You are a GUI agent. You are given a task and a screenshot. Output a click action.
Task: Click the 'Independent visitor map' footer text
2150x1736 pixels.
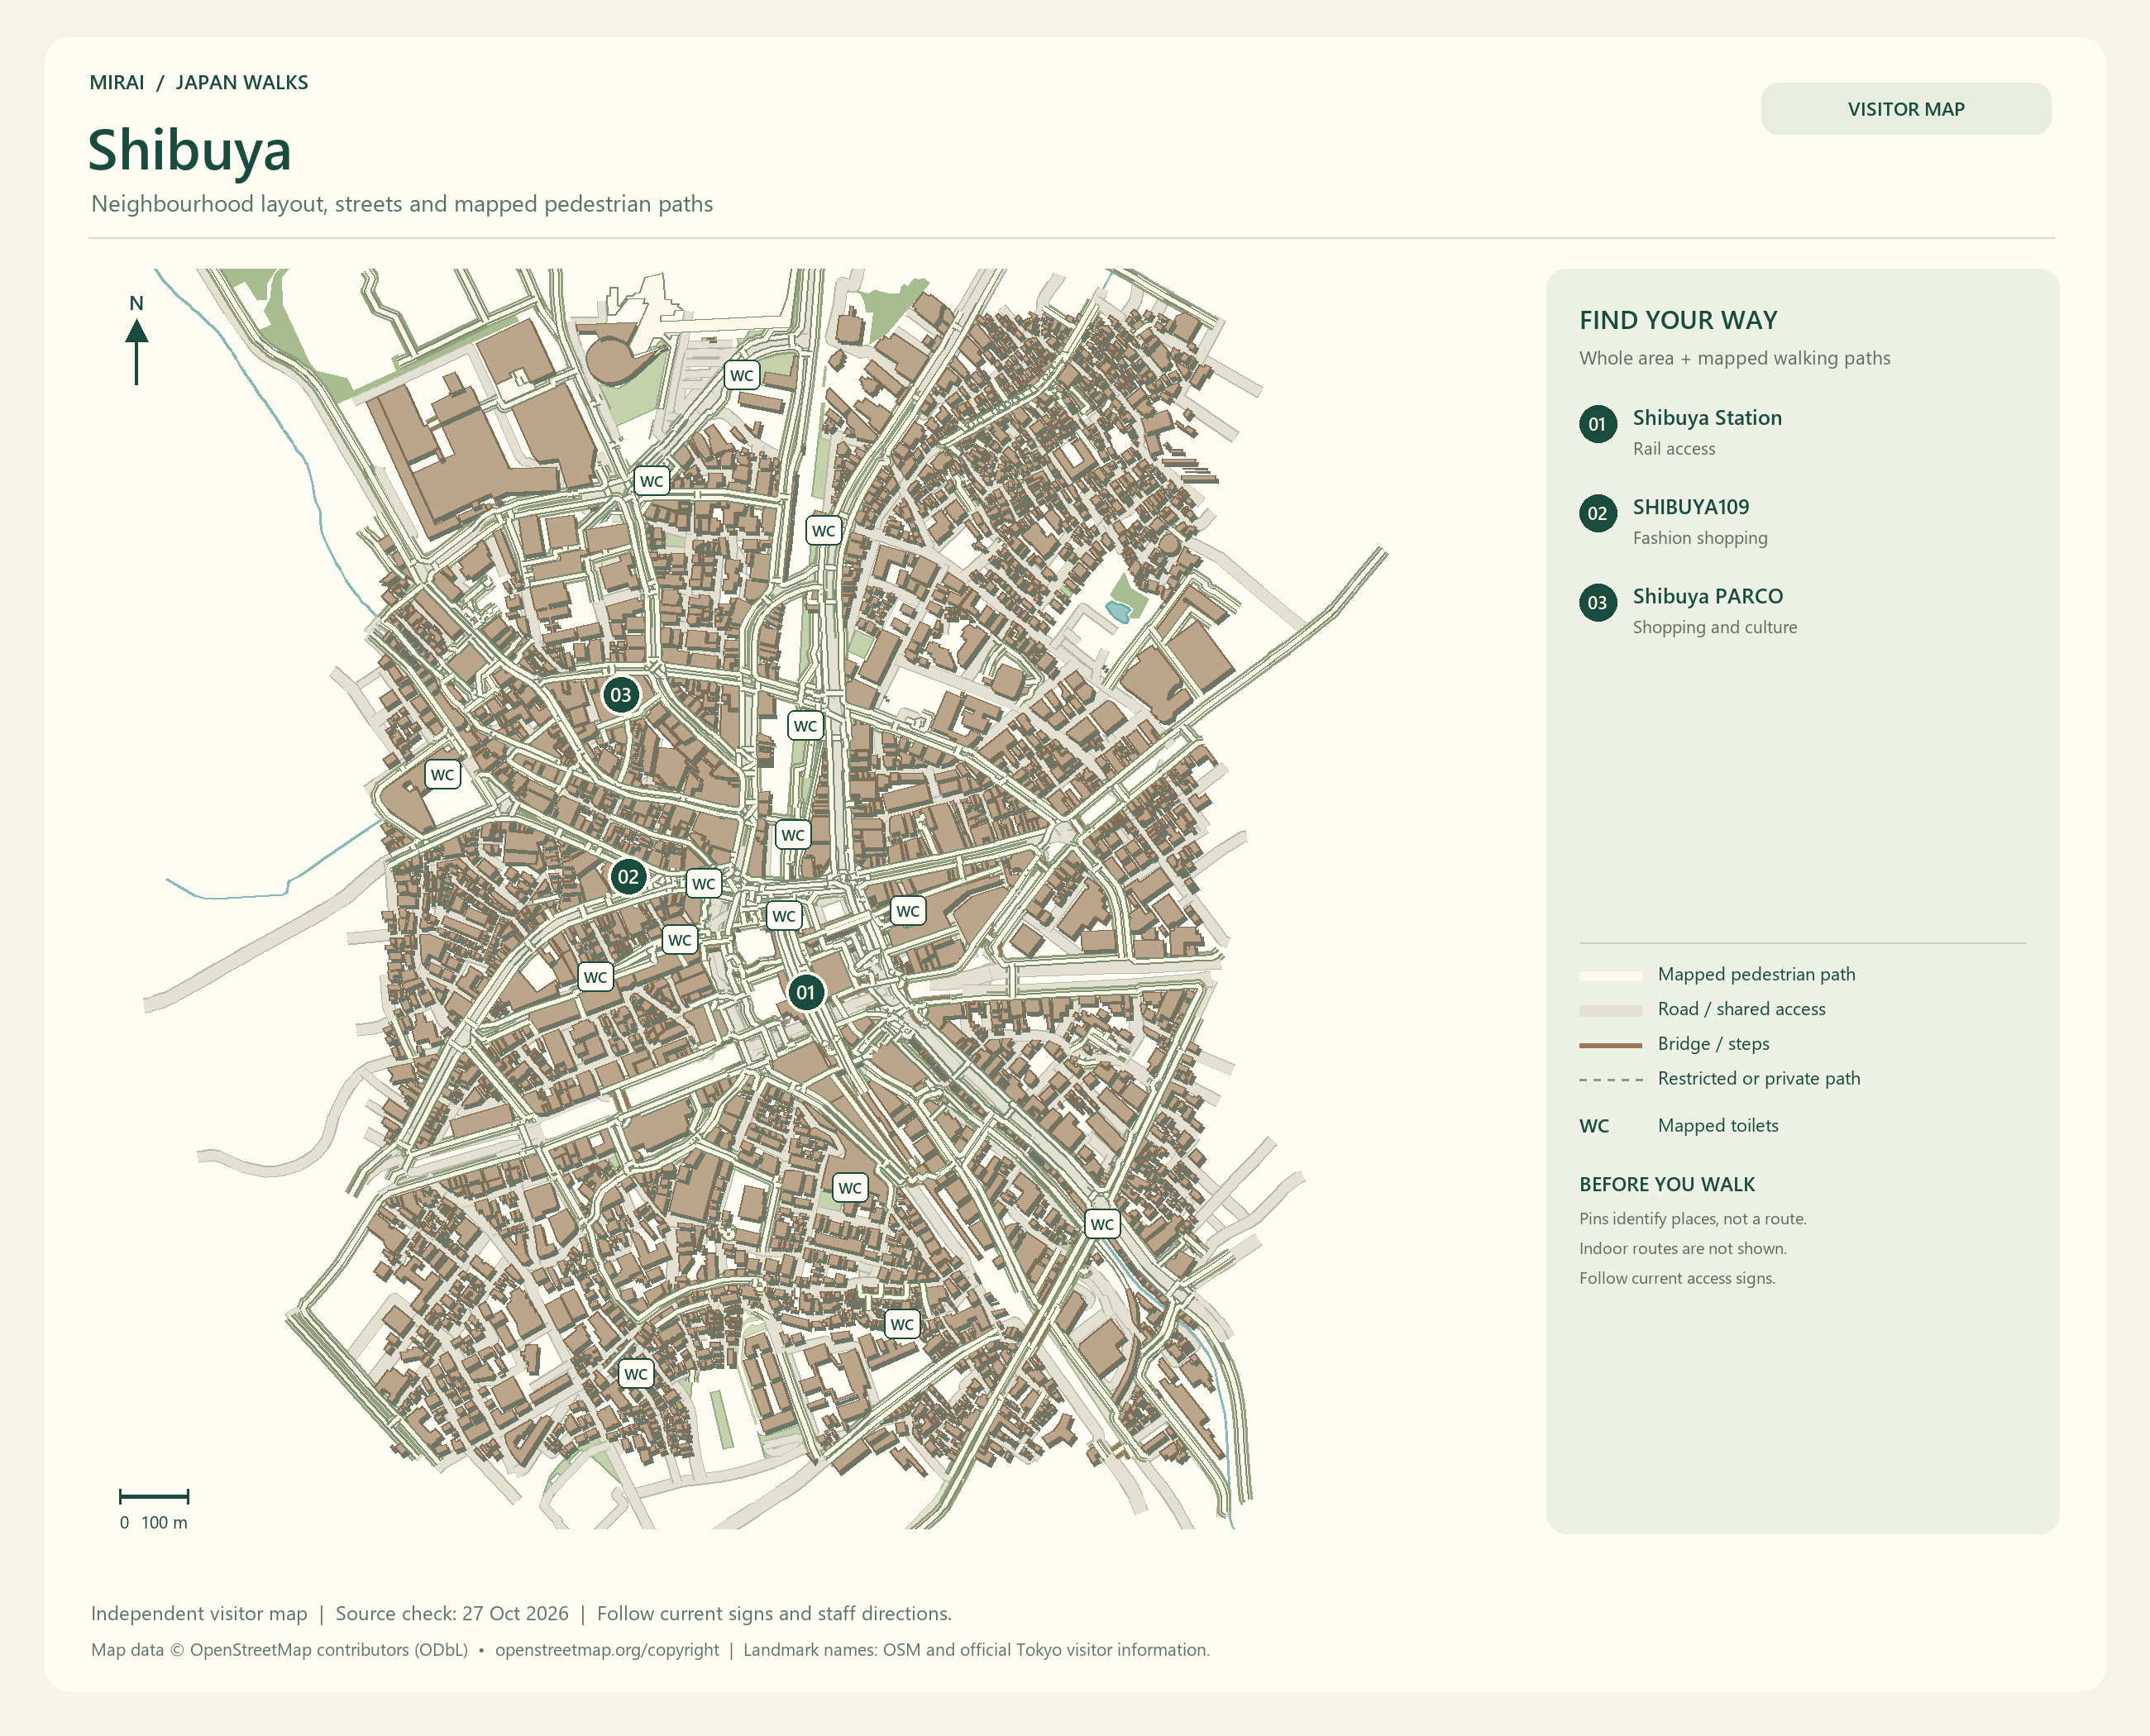[x=199, y=1613]
